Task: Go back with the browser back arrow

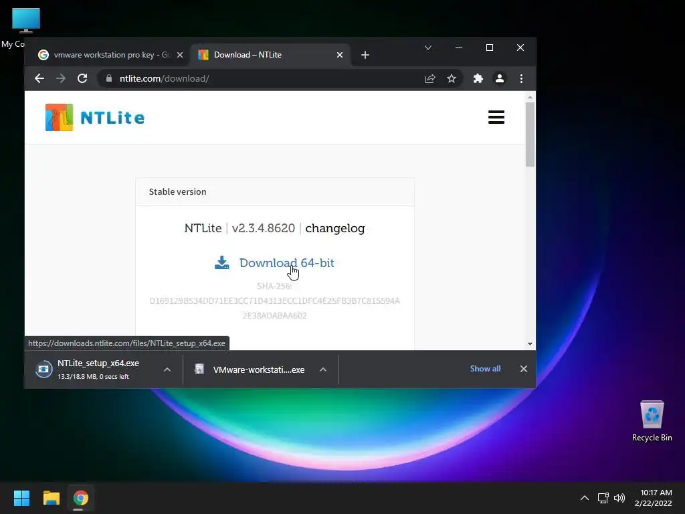Action: (39, 79)
